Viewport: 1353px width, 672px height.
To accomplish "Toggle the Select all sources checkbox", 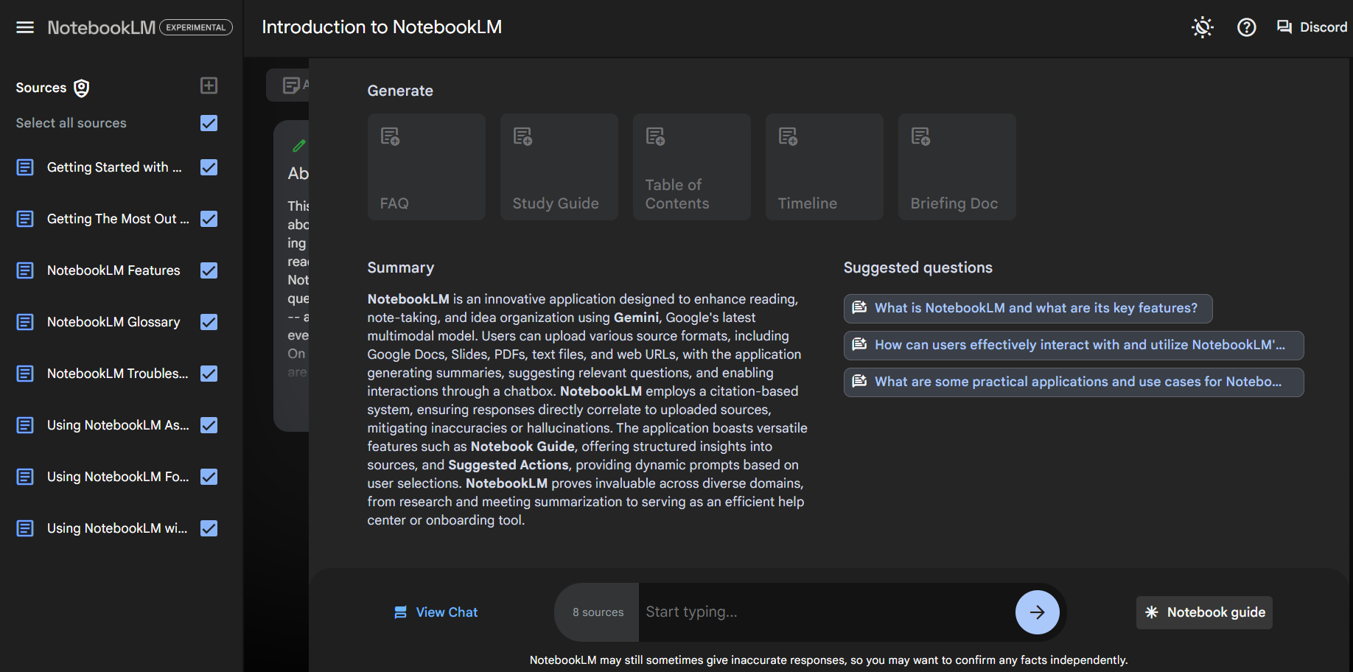I will (209, 123).
